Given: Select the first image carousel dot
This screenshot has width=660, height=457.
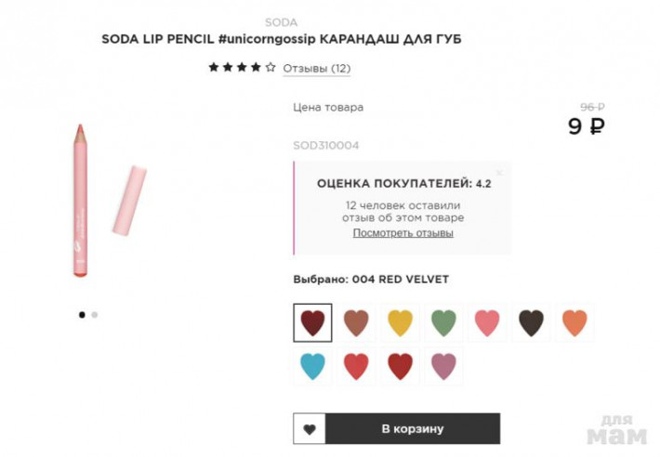Looking at the screenshot, I should (x=82, y=315).
